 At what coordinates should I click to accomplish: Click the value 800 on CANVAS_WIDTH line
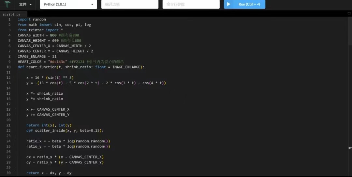[x=53, y=35]
